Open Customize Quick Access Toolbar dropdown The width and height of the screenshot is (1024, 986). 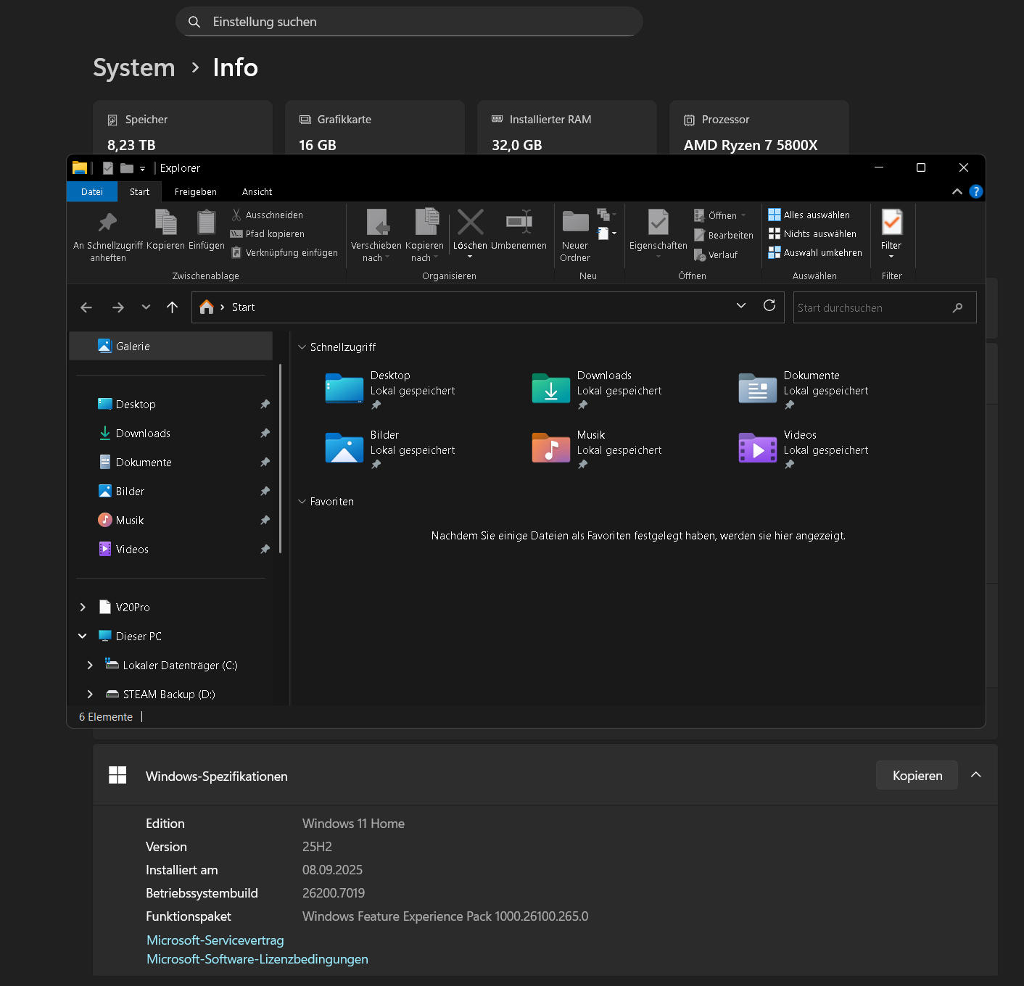(x=142, y=168)
